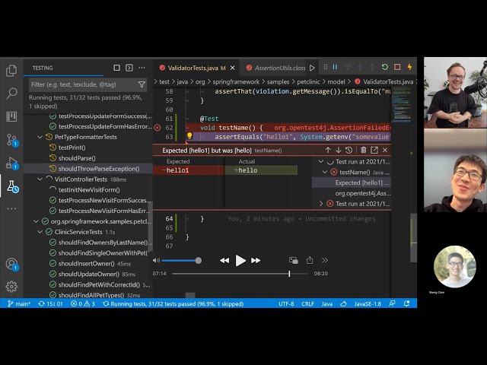The height and width of the screenshot is (365, 487).
Task: Close the test failure peek view
Action: [x=385, y=151]
